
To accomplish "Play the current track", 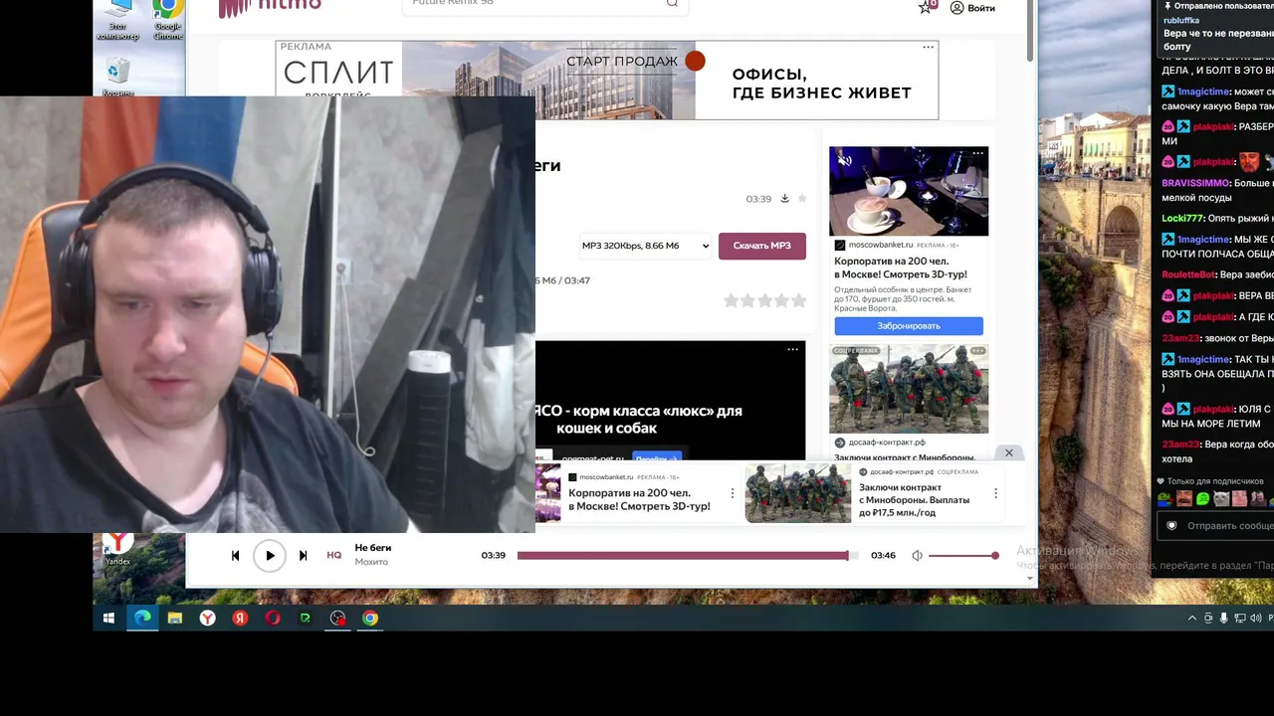I will [x=270, y=556].
